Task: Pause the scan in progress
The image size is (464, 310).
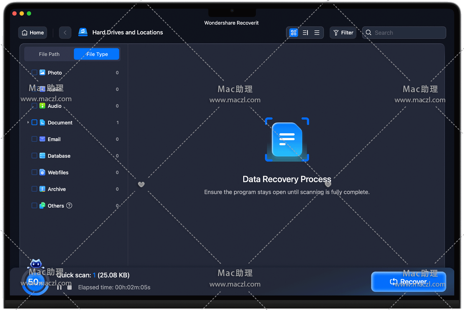Action: pyautogui.click(x=59, y=287)
